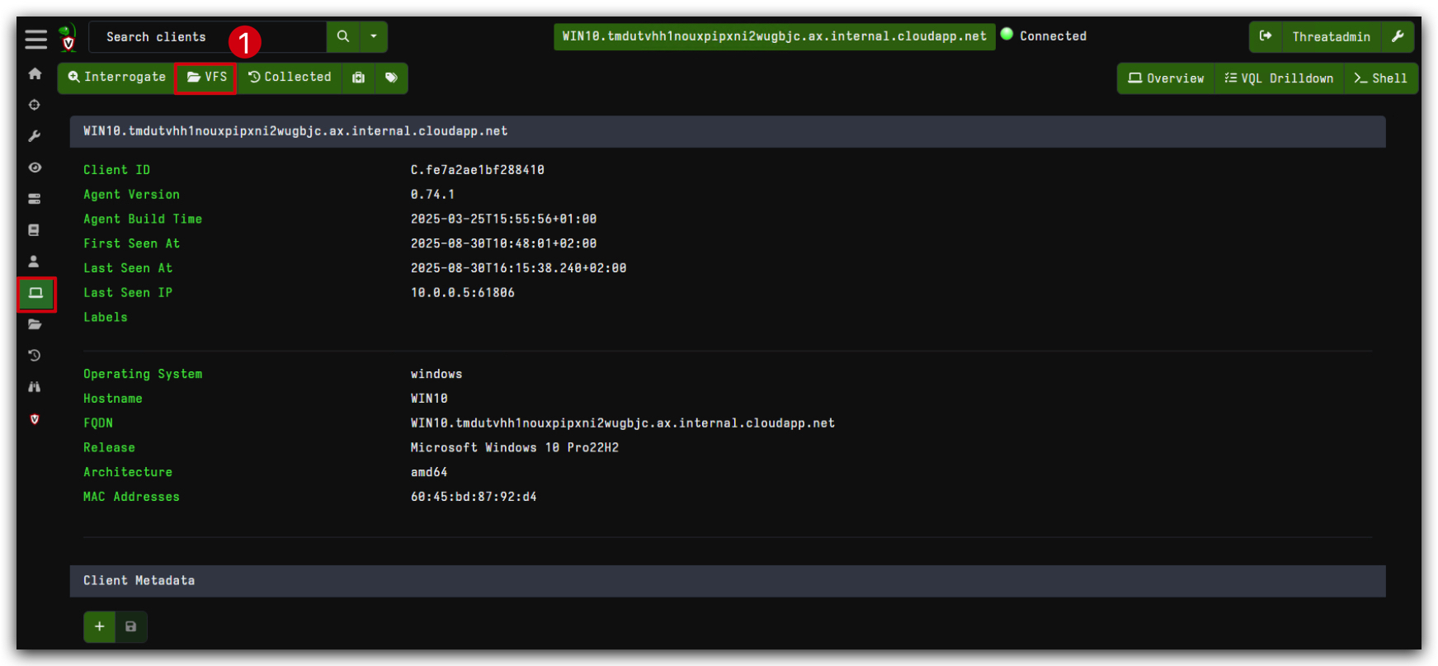Click the Release value Microsoft Windows 10 Pro22H2
The height and width of the screenshot is (666, 1438).
tap(515, 448)
